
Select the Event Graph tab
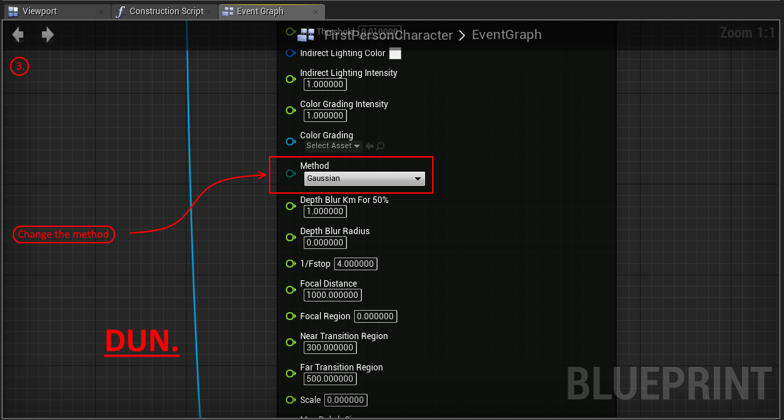click(271, 11)
